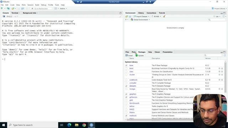Sort packages by the Name column header
The height and width of the screenshot is (128, 228).
point(131,58)
